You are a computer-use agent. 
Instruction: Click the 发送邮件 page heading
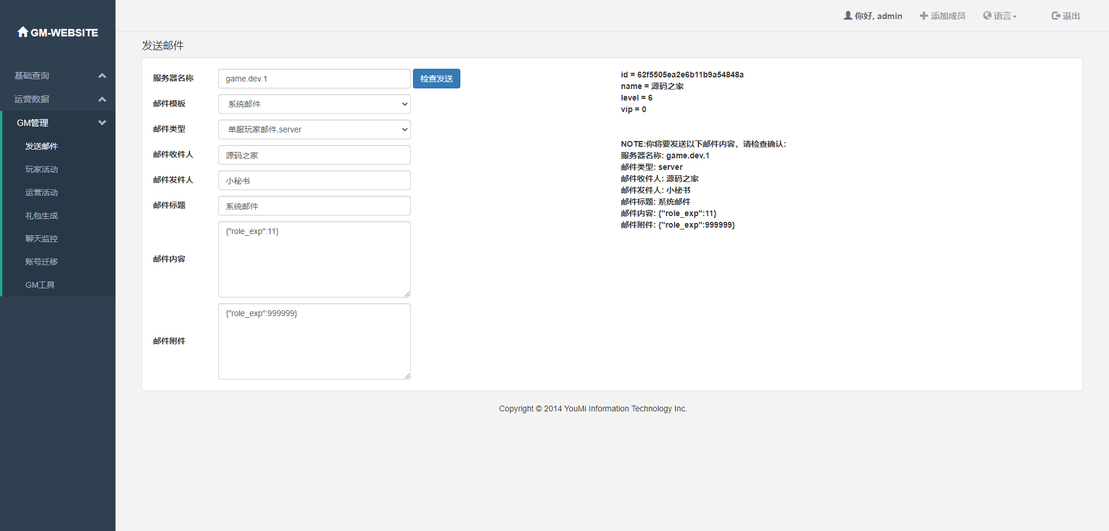coord(163,45)
